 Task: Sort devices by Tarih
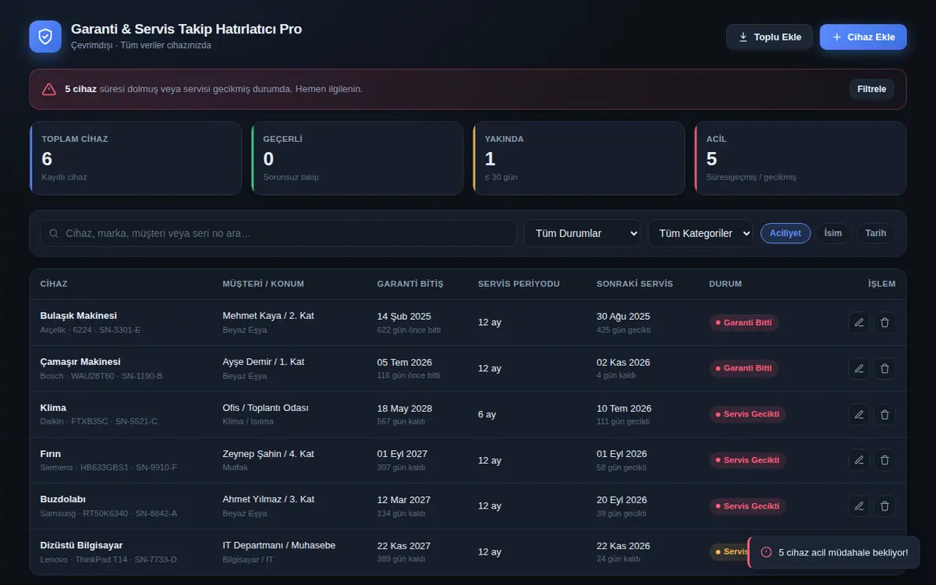pos(875,233)
